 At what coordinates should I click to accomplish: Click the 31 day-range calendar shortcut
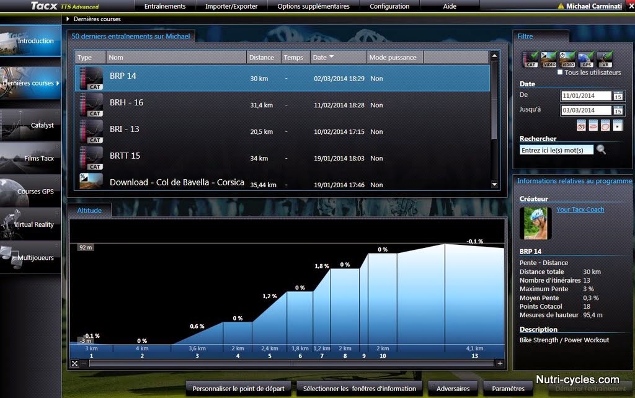point(581,125)
